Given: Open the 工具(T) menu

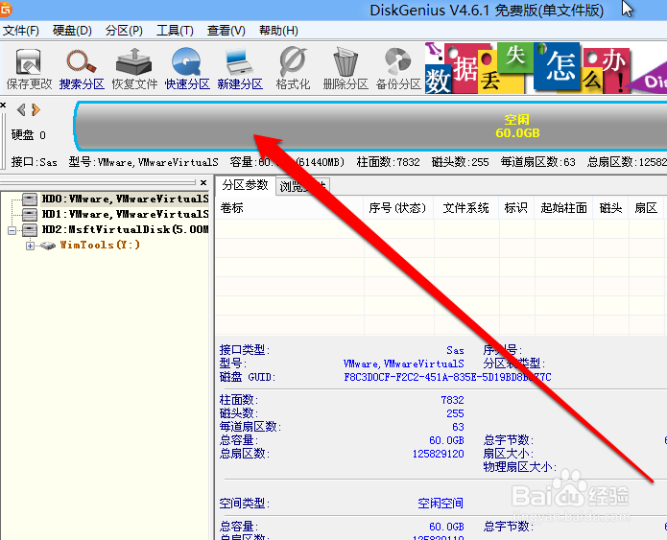Looking at the screenshot, I should coord(175,31).
